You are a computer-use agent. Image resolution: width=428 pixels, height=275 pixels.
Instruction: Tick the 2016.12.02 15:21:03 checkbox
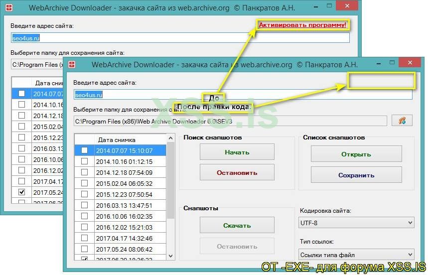coord(84,227)
